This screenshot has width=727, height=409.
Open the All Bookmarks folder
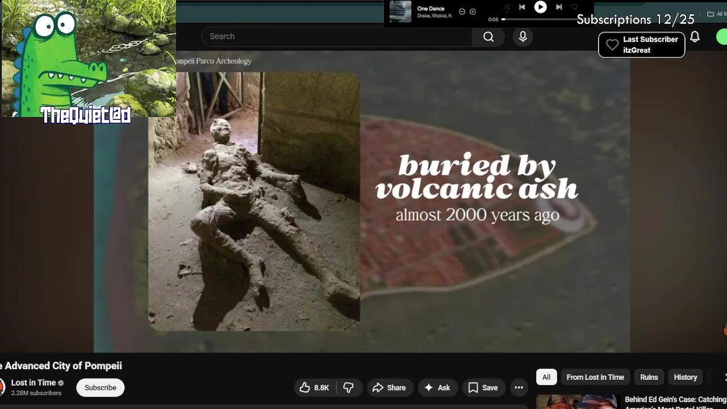click(717, 14)
